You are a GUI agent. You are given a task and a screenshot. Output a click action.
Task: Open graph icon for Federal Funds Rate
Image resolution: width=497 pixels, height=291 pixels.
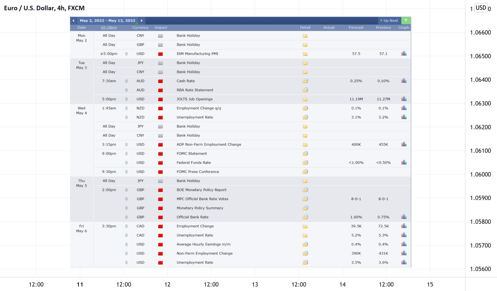pos(404,162)
